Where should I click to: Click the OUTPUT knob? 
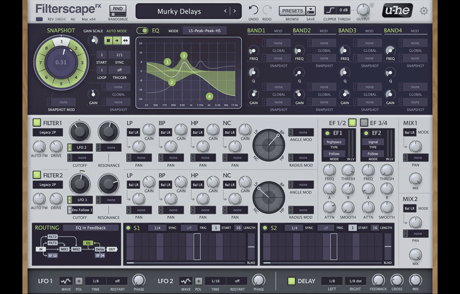click(363, 10)
